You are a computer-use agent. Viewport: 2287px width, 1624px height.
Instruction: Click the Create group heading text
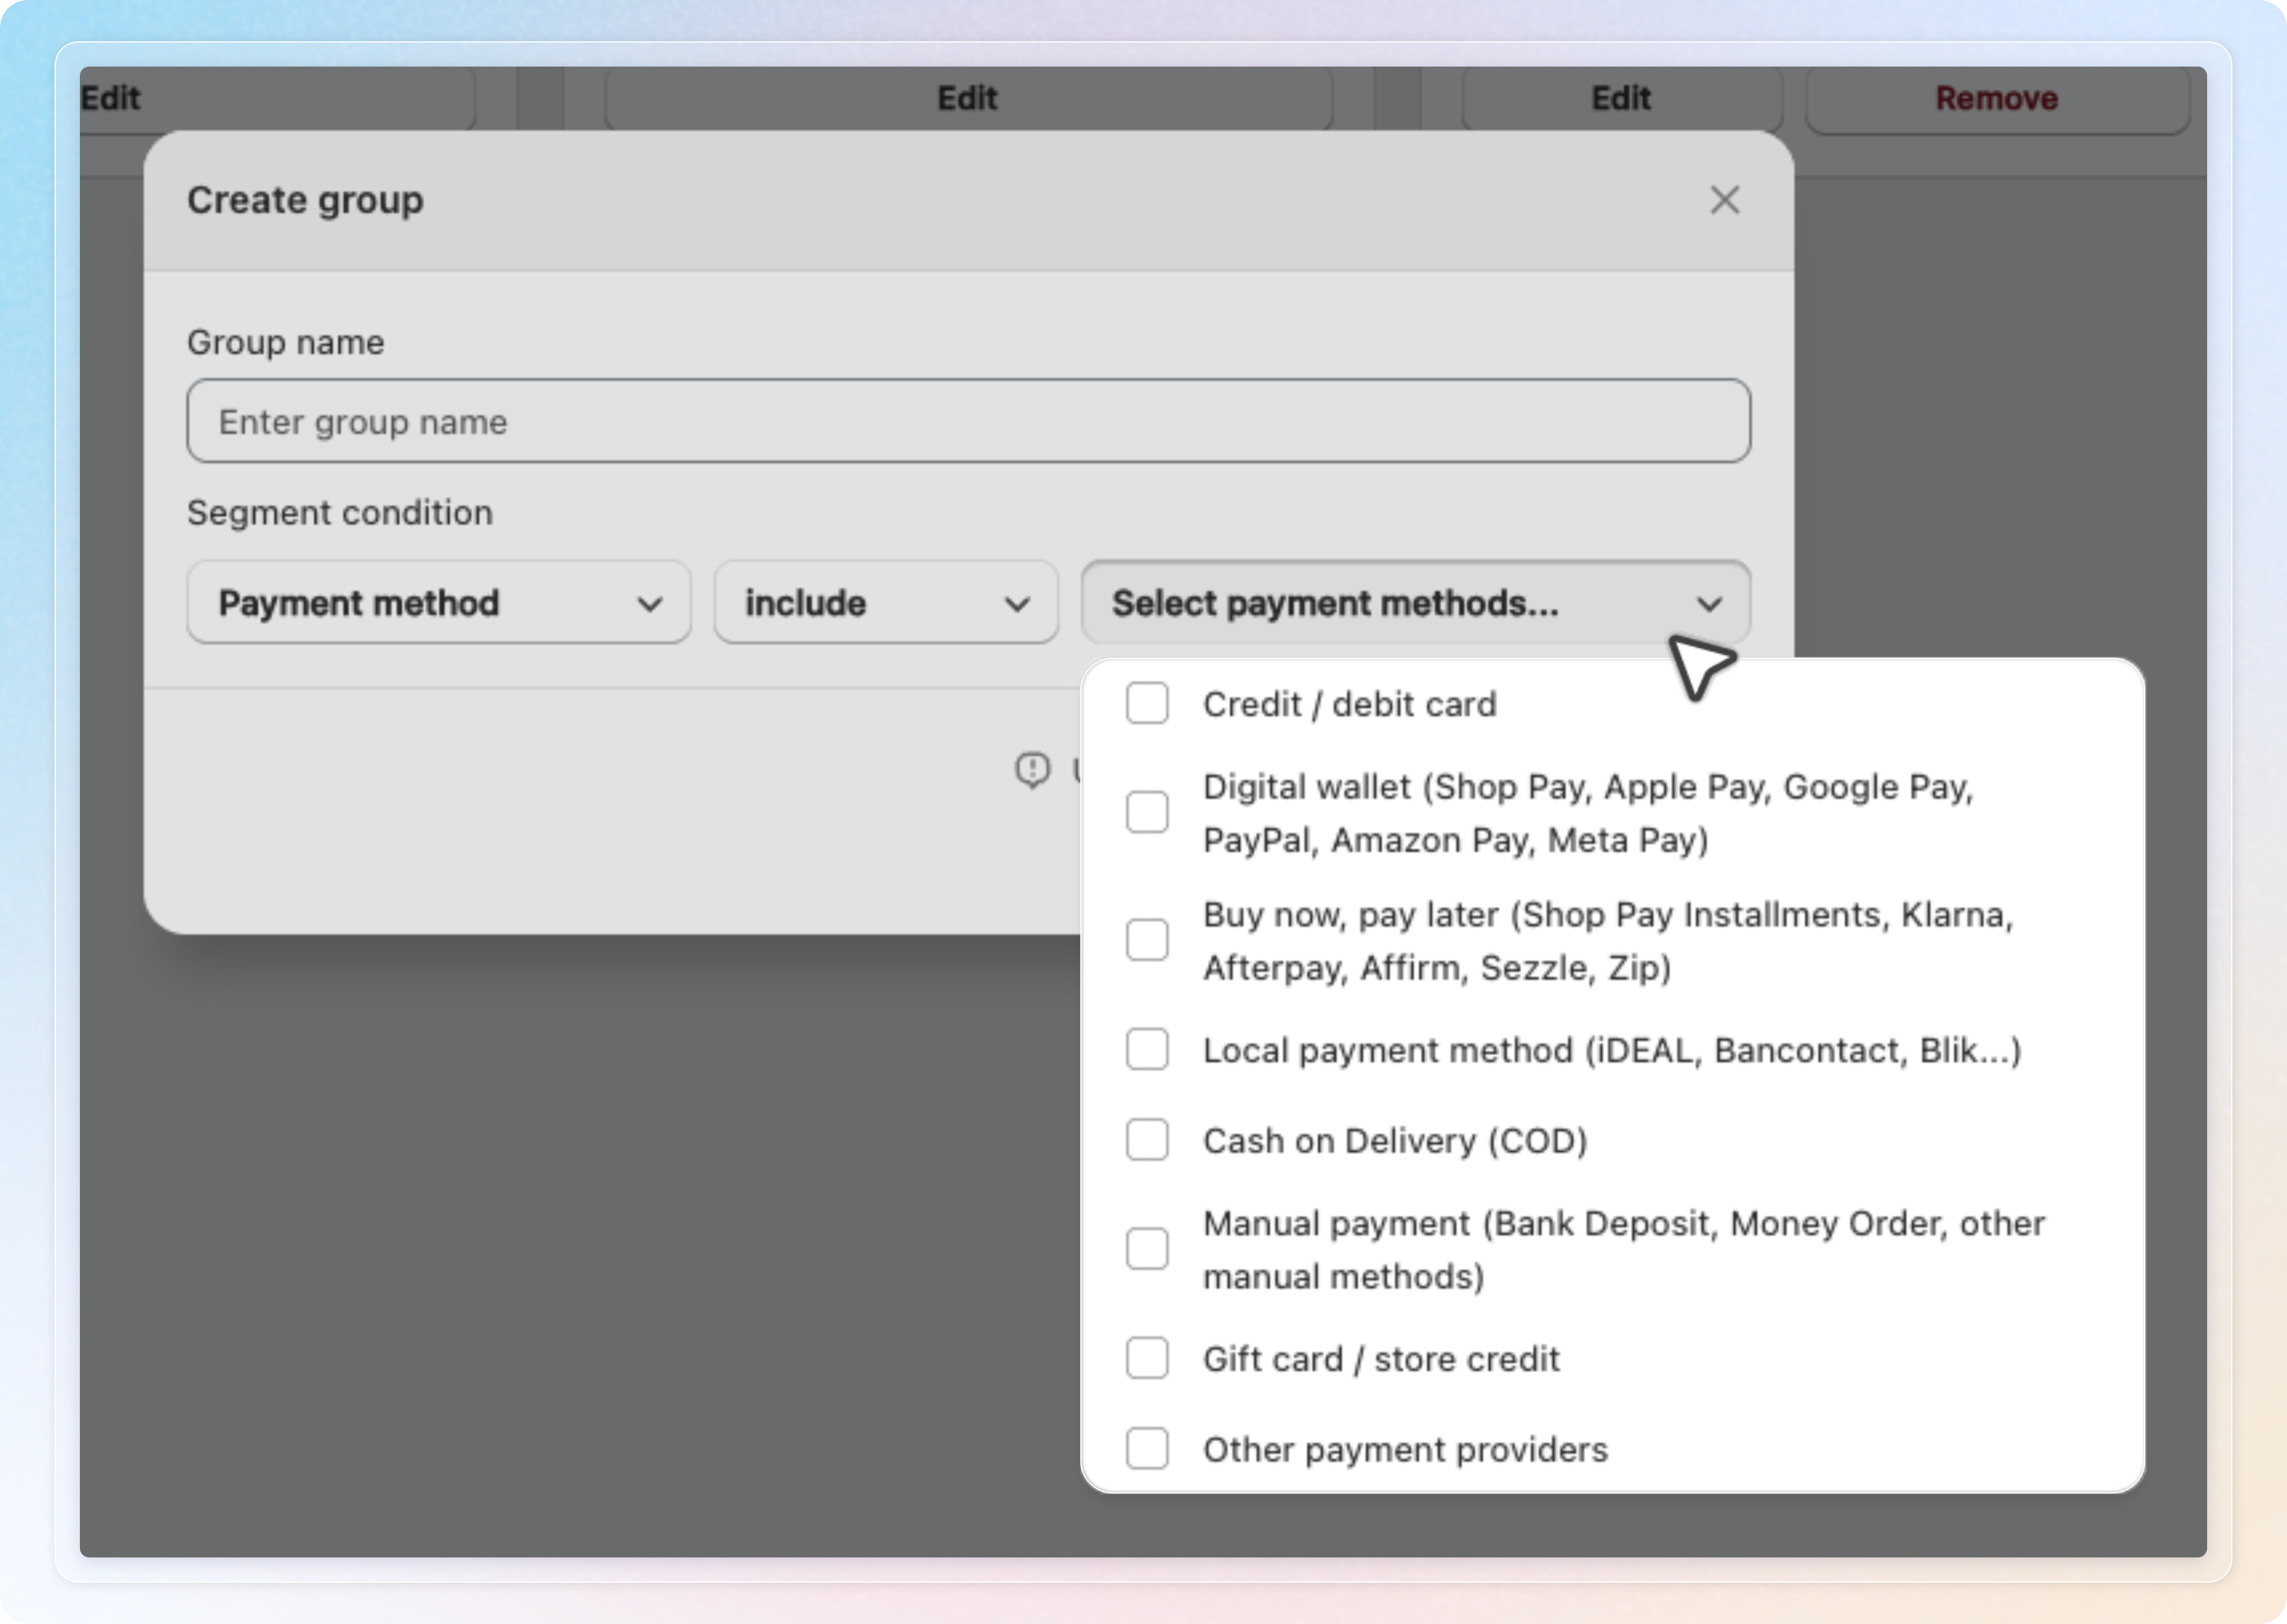click(x=306, y=200)
